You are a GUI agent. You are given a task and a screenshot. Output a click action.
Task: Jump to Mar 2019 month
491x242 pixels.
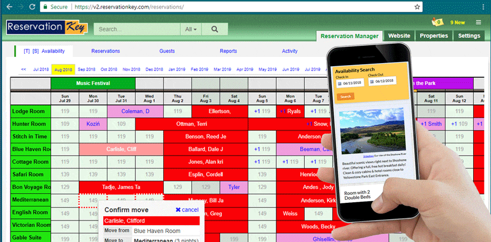pos(222,70)
